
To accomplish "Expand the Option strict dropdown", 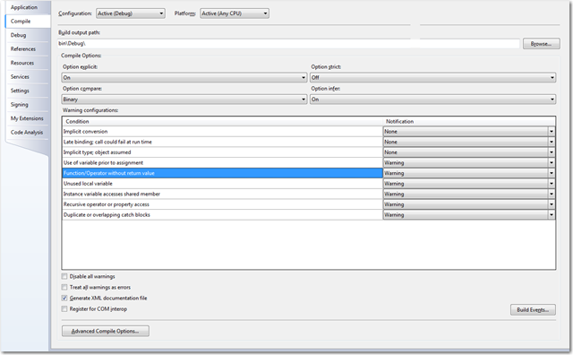I will 433,78.
